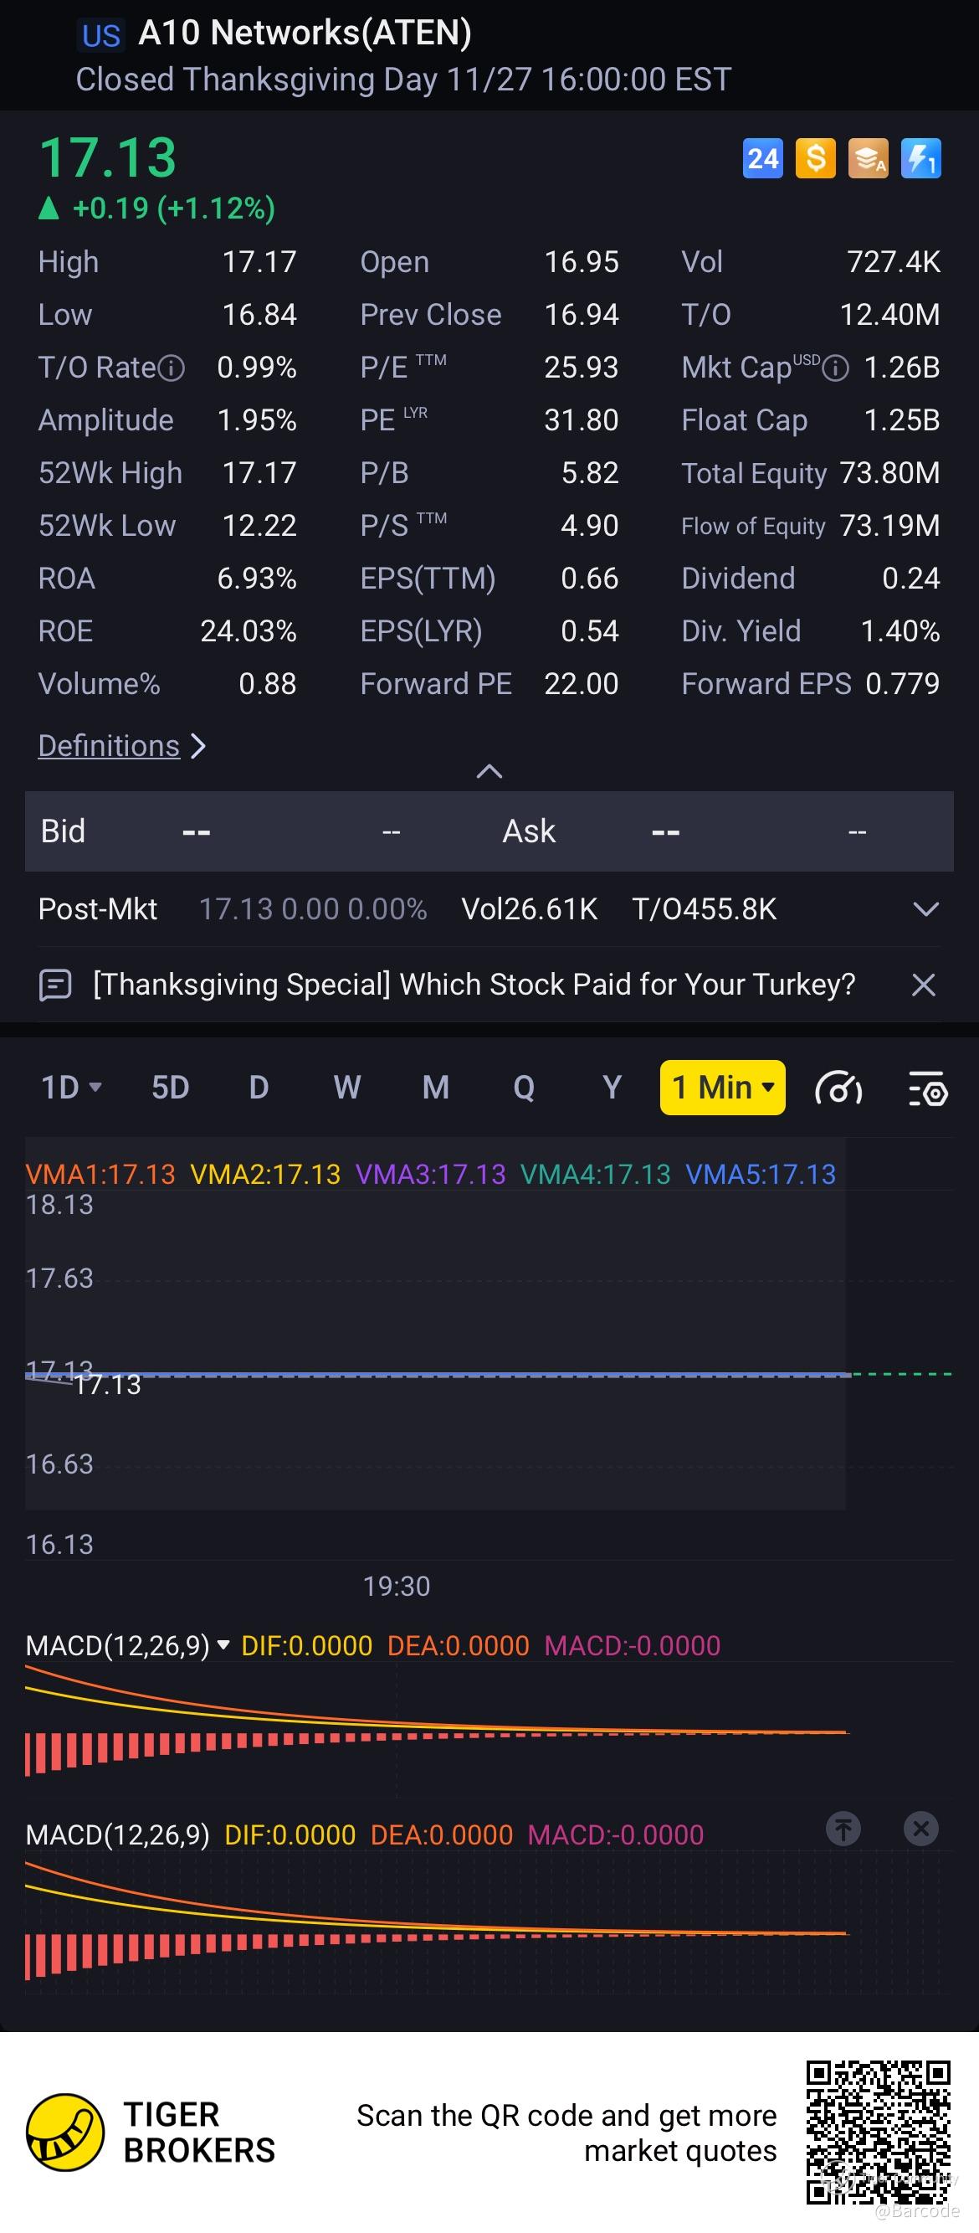Open the 1 Min interval dropdown
Screen dimensions: 979x2233
coord(723,1087)
